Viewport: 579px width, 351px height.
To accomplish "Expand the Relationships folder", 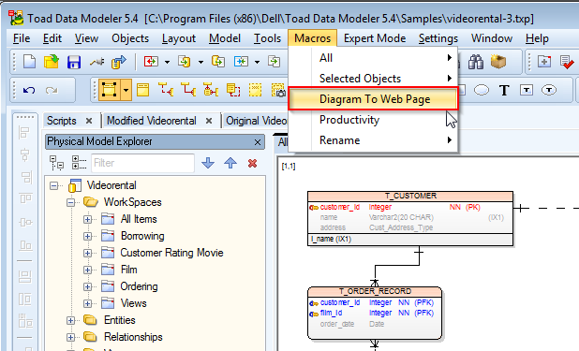I will point(71,337).
